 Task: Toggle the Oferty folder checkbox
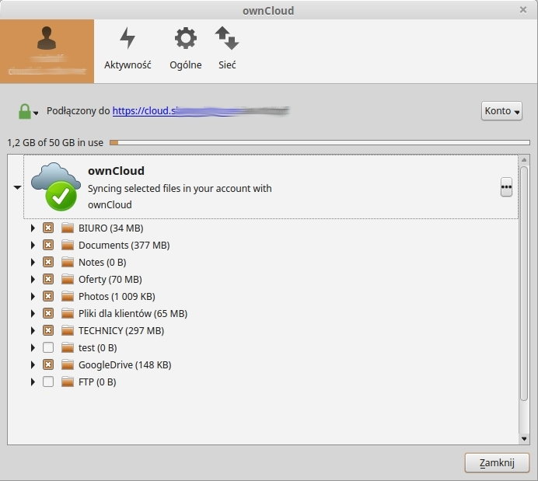48,279
